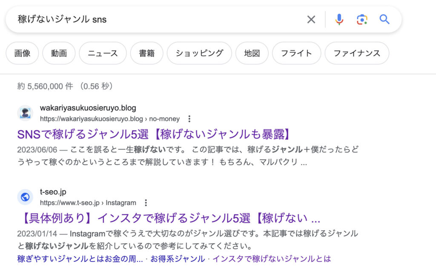
Task: Follow the インスタで稼げないジャンルとは sitelink
Action: tap(272, 259)
